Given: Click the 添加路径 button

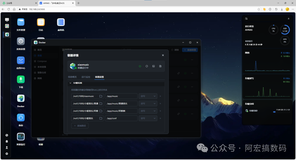Looking at the screenshot, I should coord(80,126).
